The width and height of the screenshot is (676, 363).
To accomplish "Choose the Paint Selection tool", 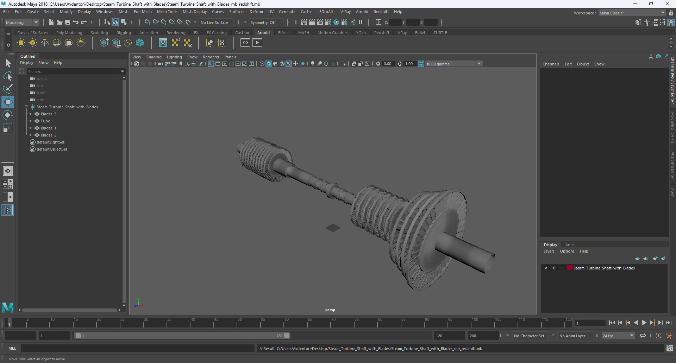I will [x=8, y=89].
